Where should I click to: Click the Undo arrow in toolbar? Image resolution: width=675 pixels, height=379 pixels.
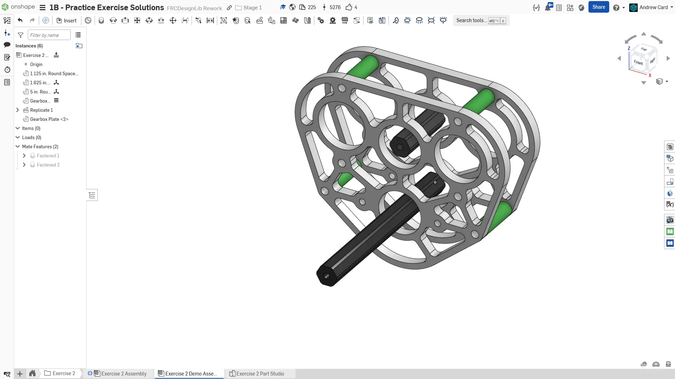pos(20,21)
